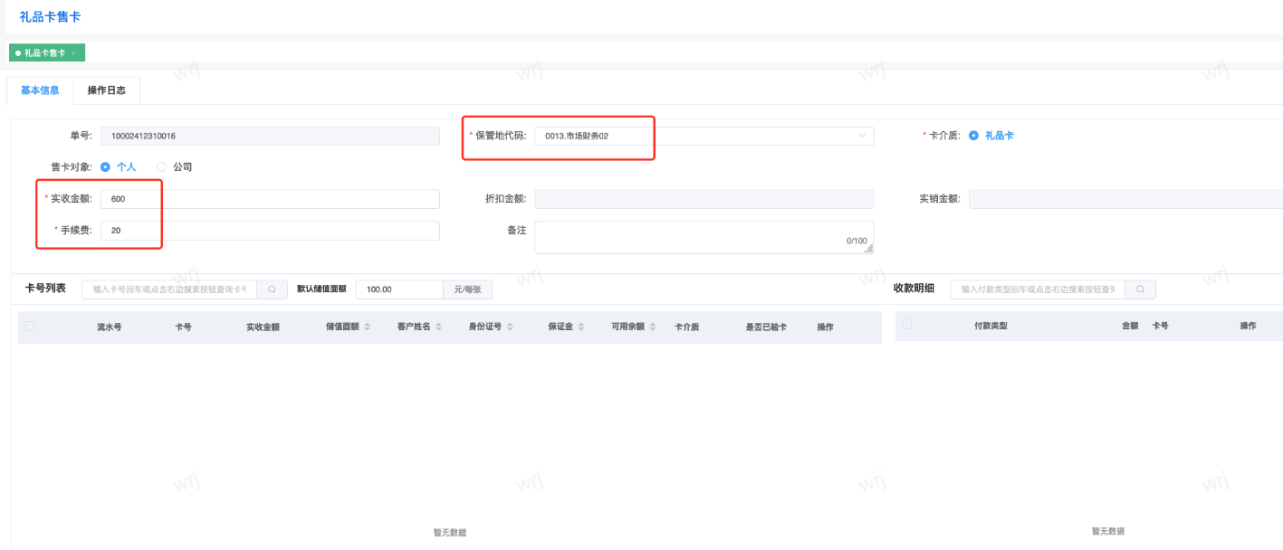Focus the payment type search input
The height and width of the screenshot is (550, 1283).
coord(1038,289)
